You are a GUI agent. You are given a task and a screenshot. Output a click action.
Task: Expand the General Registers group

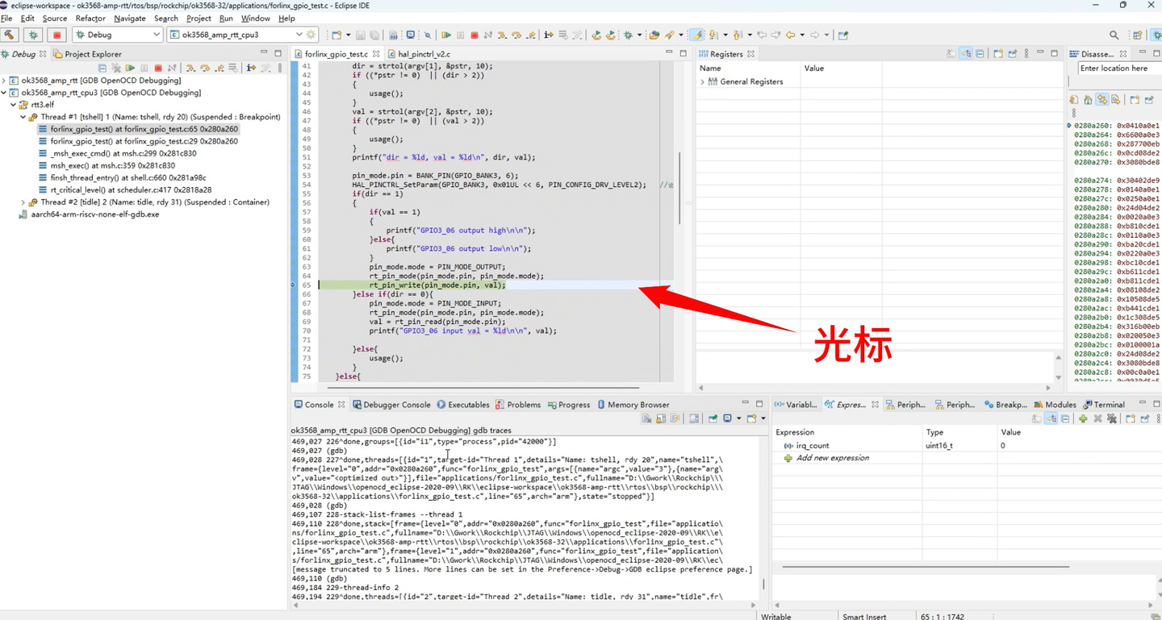click(x=702, y=82)
